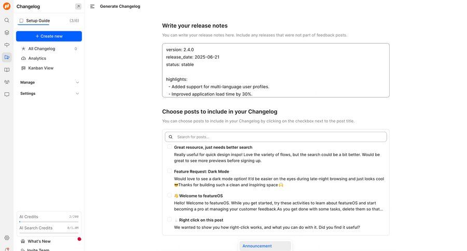The width and height of the screenshot is (467, 251).
Task: Check the 'Great resource, just needs better search' post
Action: pos(170,147)
